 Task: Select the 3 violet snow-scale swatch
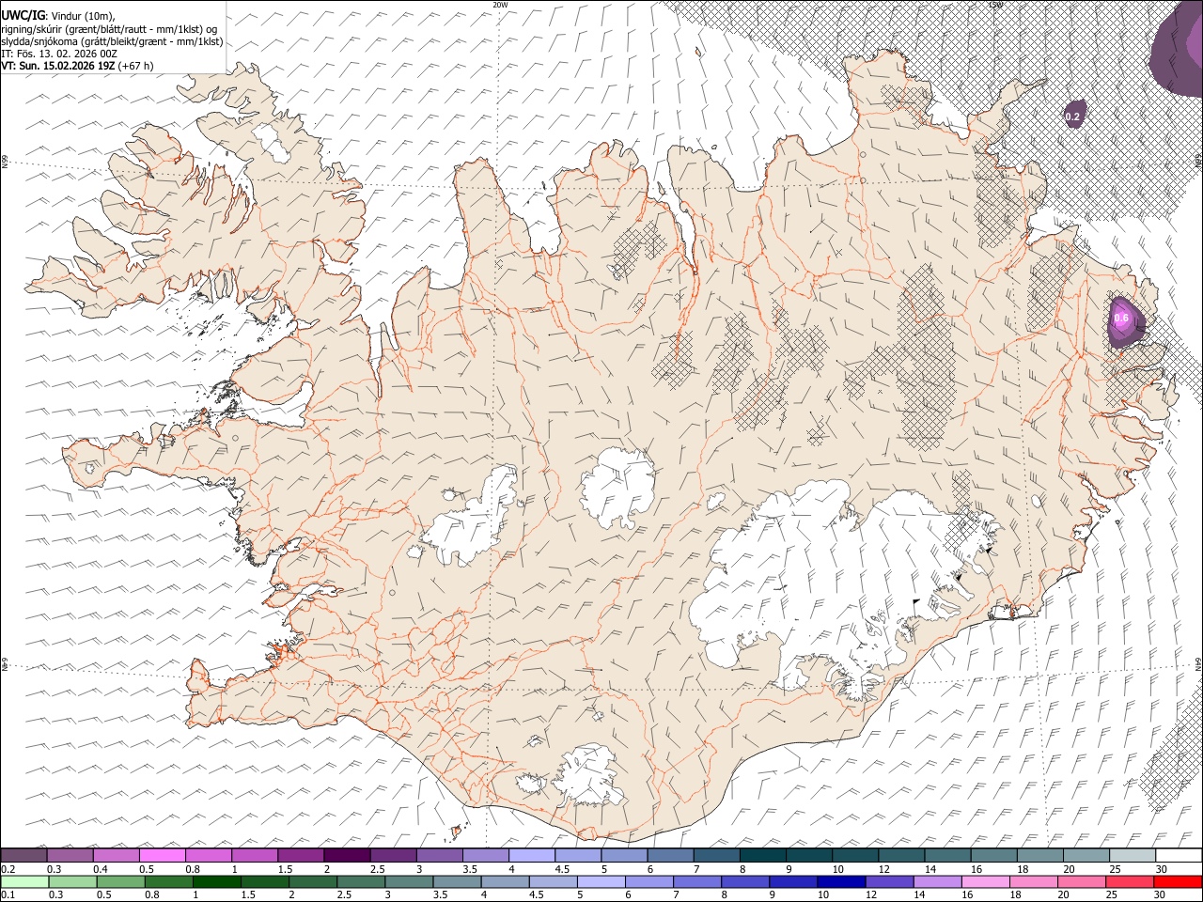tap(440, 856)
